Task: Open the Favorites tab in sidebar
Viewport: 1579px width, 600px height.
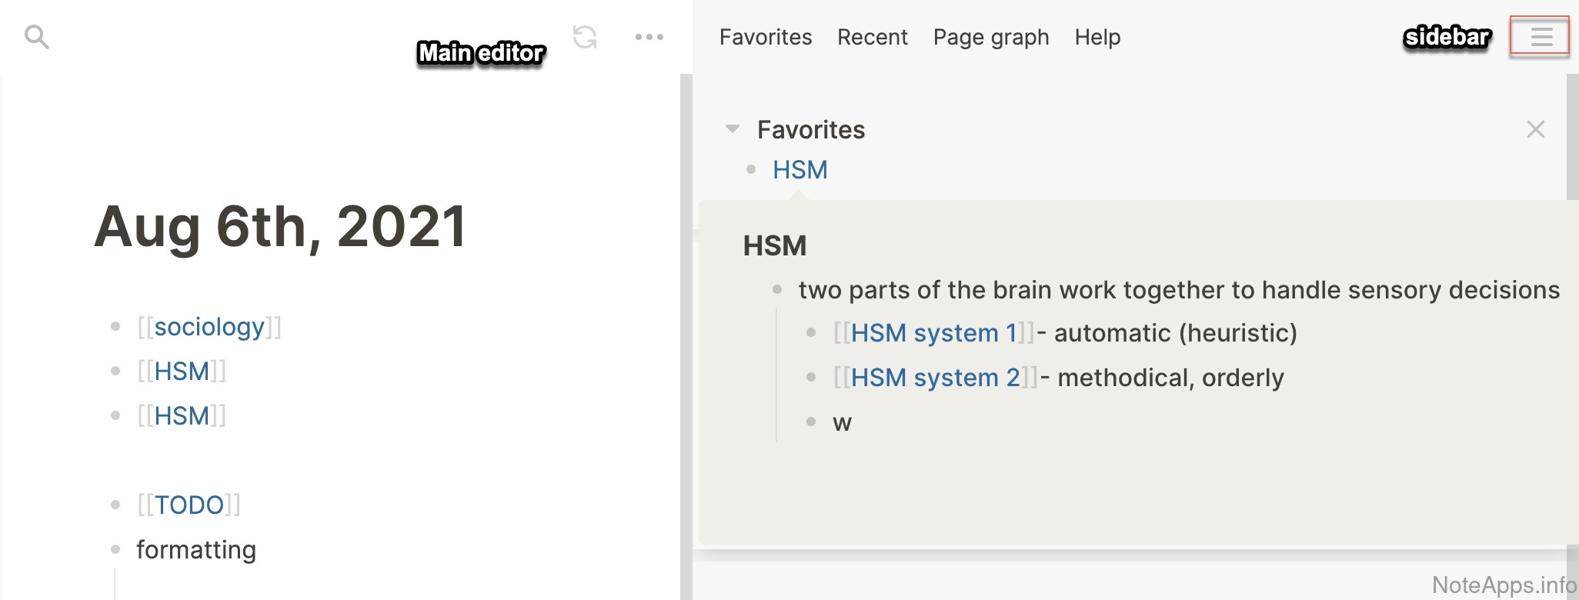Action: [x=765, y=37]
